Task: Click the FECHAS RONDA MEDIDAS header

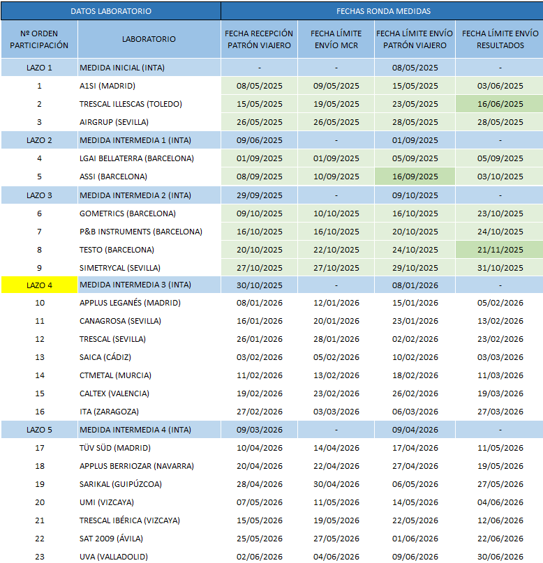Action: 382,11
